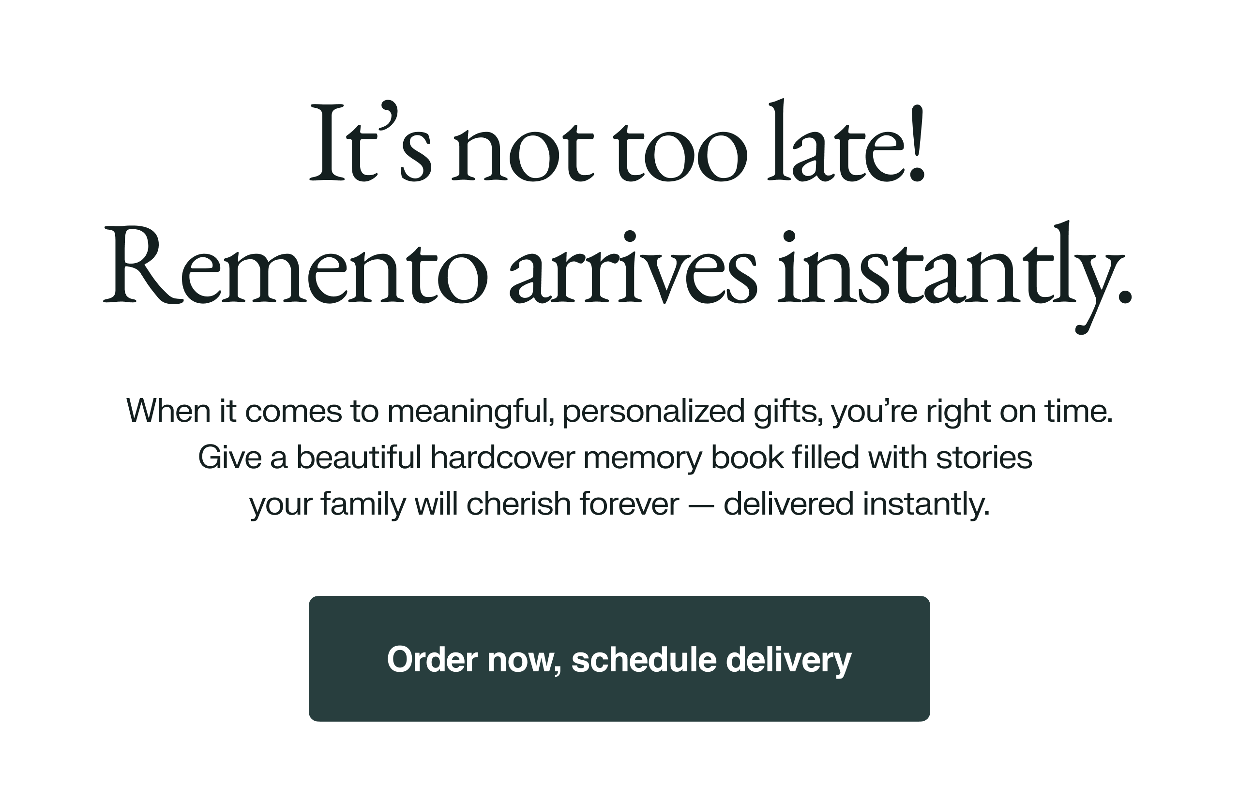
Task: Click the word "hardcover" in the paragraph
Action: pyautogui.click(x=502, y=458)
